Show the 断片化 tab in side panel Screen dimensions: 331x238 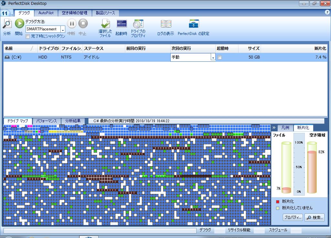[x=303, y=127]
